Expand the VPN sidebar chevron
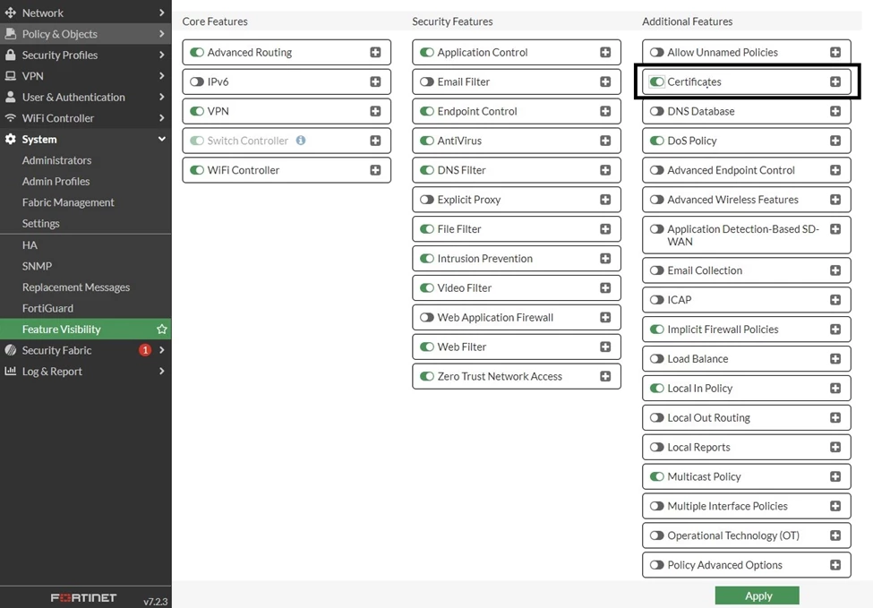 (x=161, y=76)
